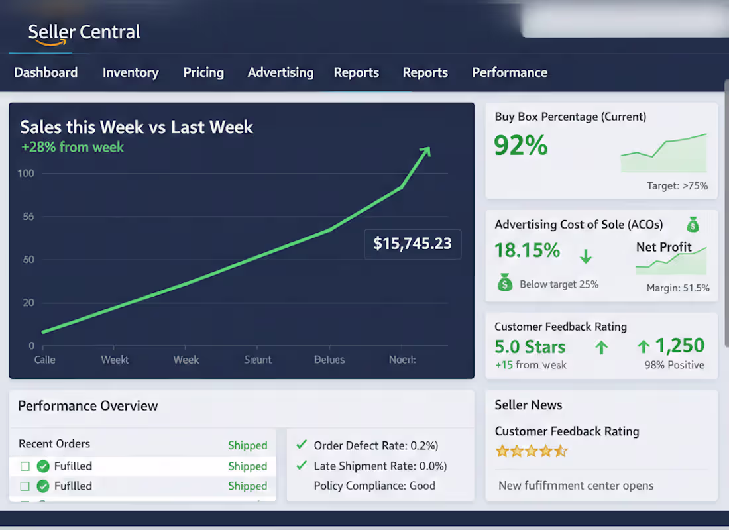729x530 pixels.
Task: Click Customer Feedback Rating under Seller News
Action: [x=567, y=432]
